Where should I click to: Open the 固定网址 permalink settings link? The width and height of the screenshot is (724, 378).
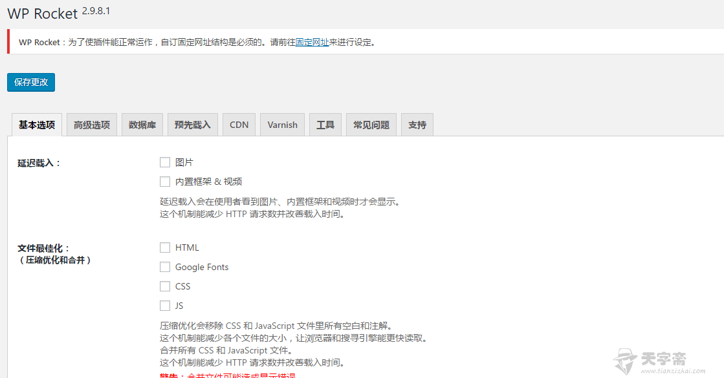pos(312,43)
